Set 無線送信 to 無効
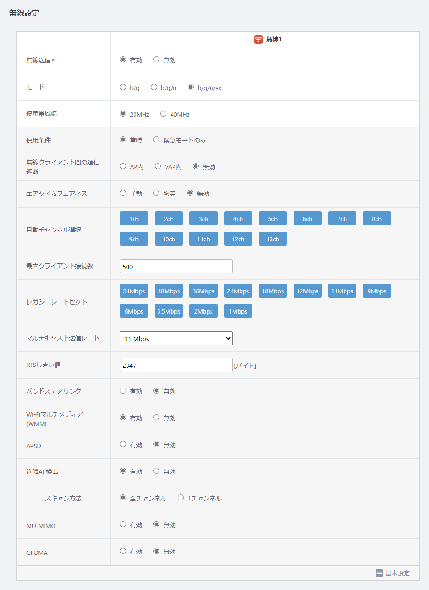The image size is (429, 590). pyautogui.click(x=157, y=60)
